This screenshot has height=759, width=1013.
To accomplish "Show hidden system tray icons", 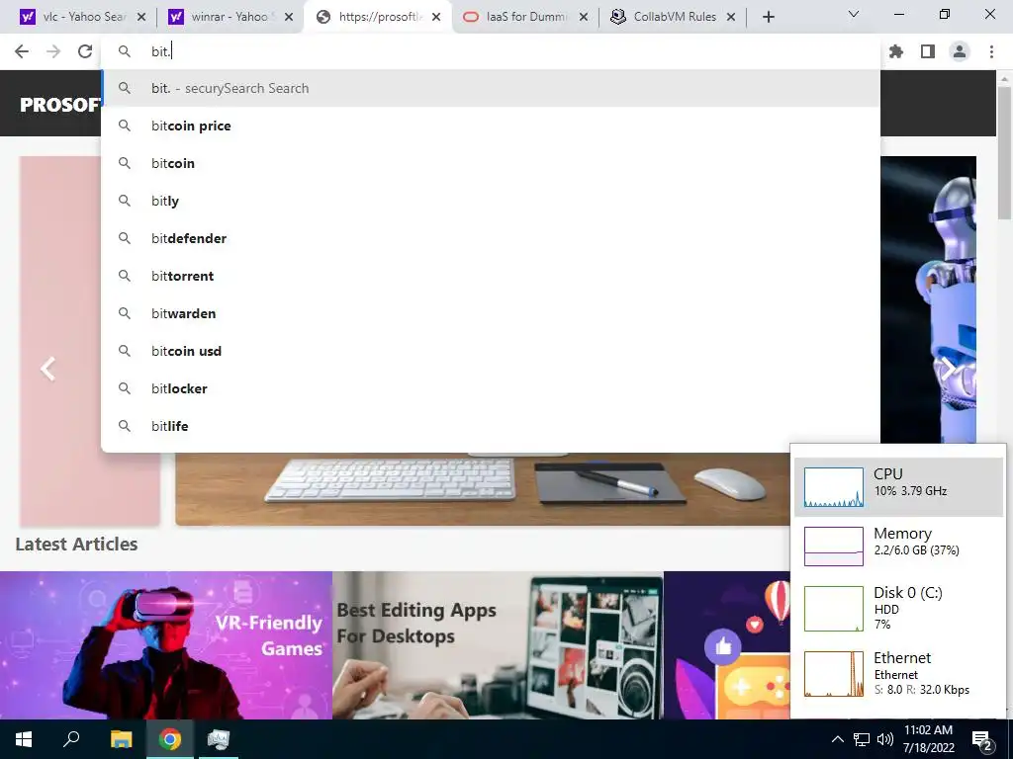I will 837,739.
